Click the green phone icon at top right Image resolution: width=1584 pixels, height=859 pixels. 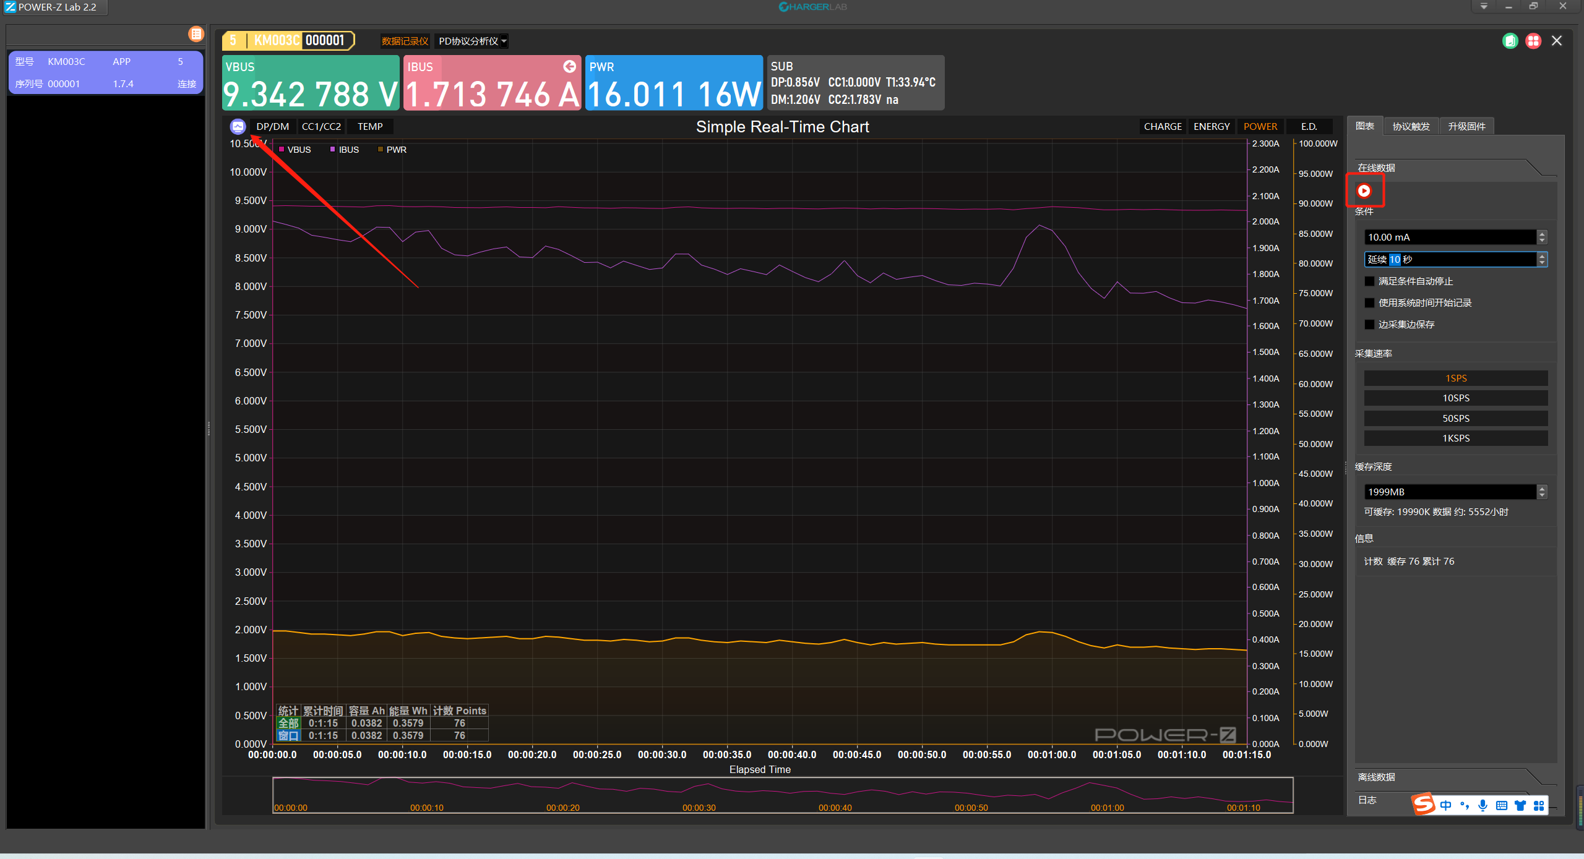pos(1510,41)
